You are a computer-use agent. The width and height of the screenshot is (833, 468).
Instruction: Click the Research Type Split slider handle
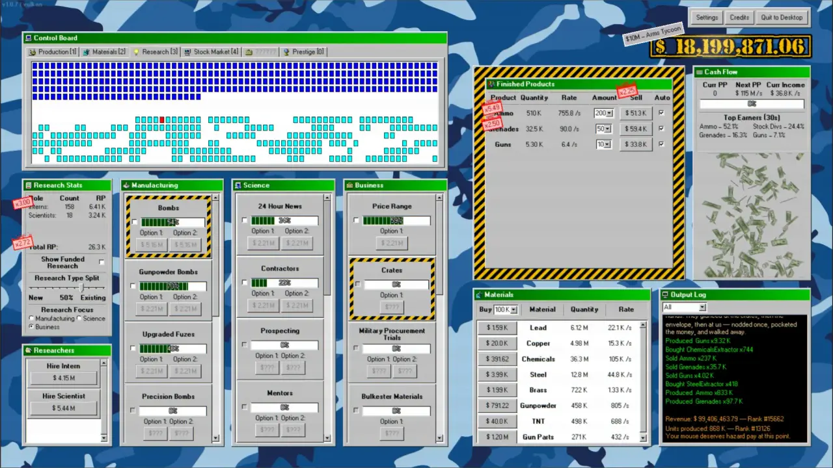[81, 287]
